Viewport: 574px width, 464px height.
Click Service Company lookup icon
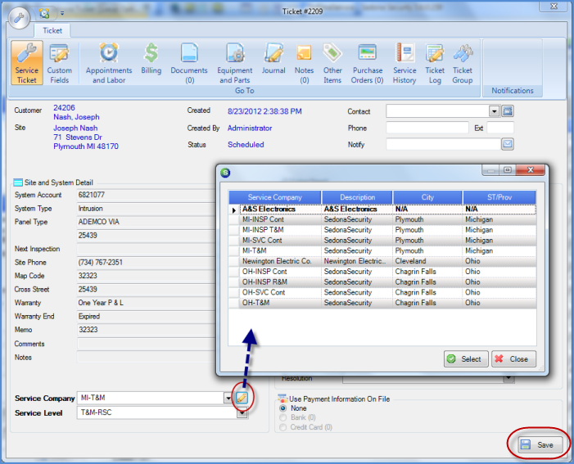click(x=242, y=398)
